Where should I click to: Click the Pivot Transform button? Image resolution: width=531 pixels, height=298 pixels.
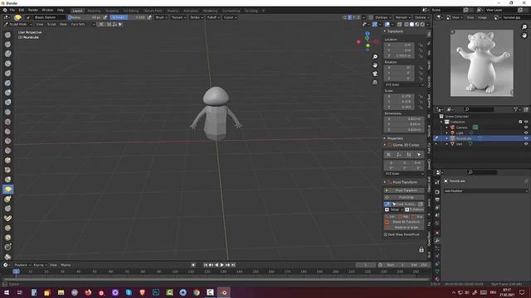[404, 190]
